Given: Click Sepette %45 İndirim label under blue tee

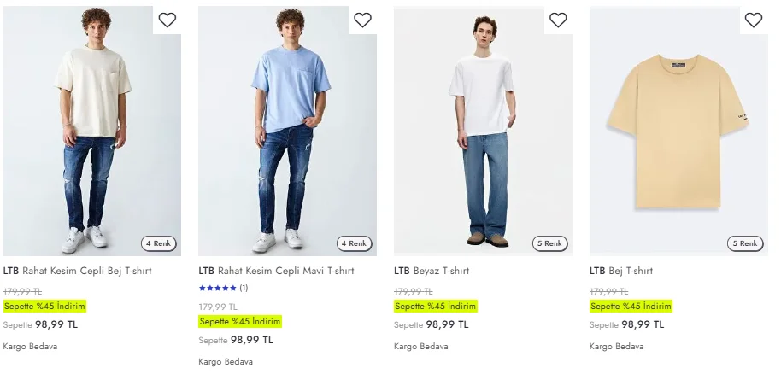Looking at the screenshot, I should pyautogui.click(x=239, y=322).
